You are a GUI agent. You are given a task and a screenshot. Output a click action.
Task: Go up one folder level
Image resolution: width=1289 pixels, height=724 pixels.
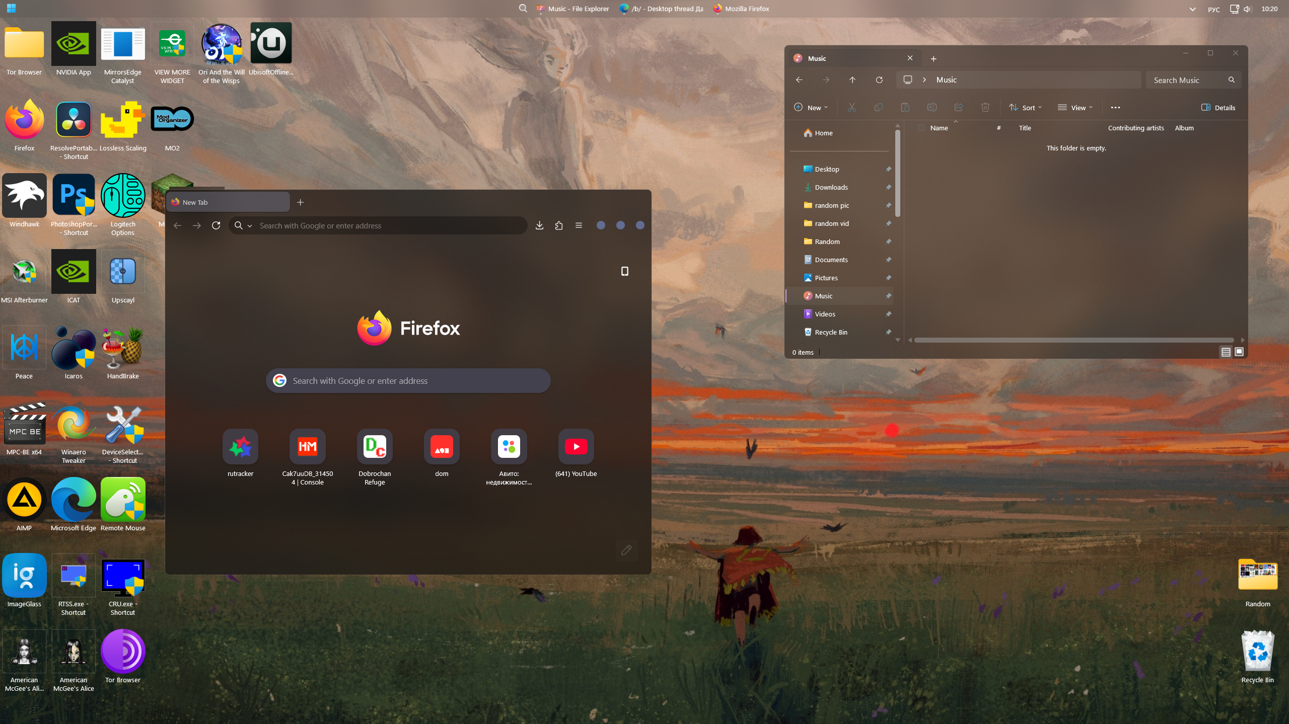(x=852, y=80)
